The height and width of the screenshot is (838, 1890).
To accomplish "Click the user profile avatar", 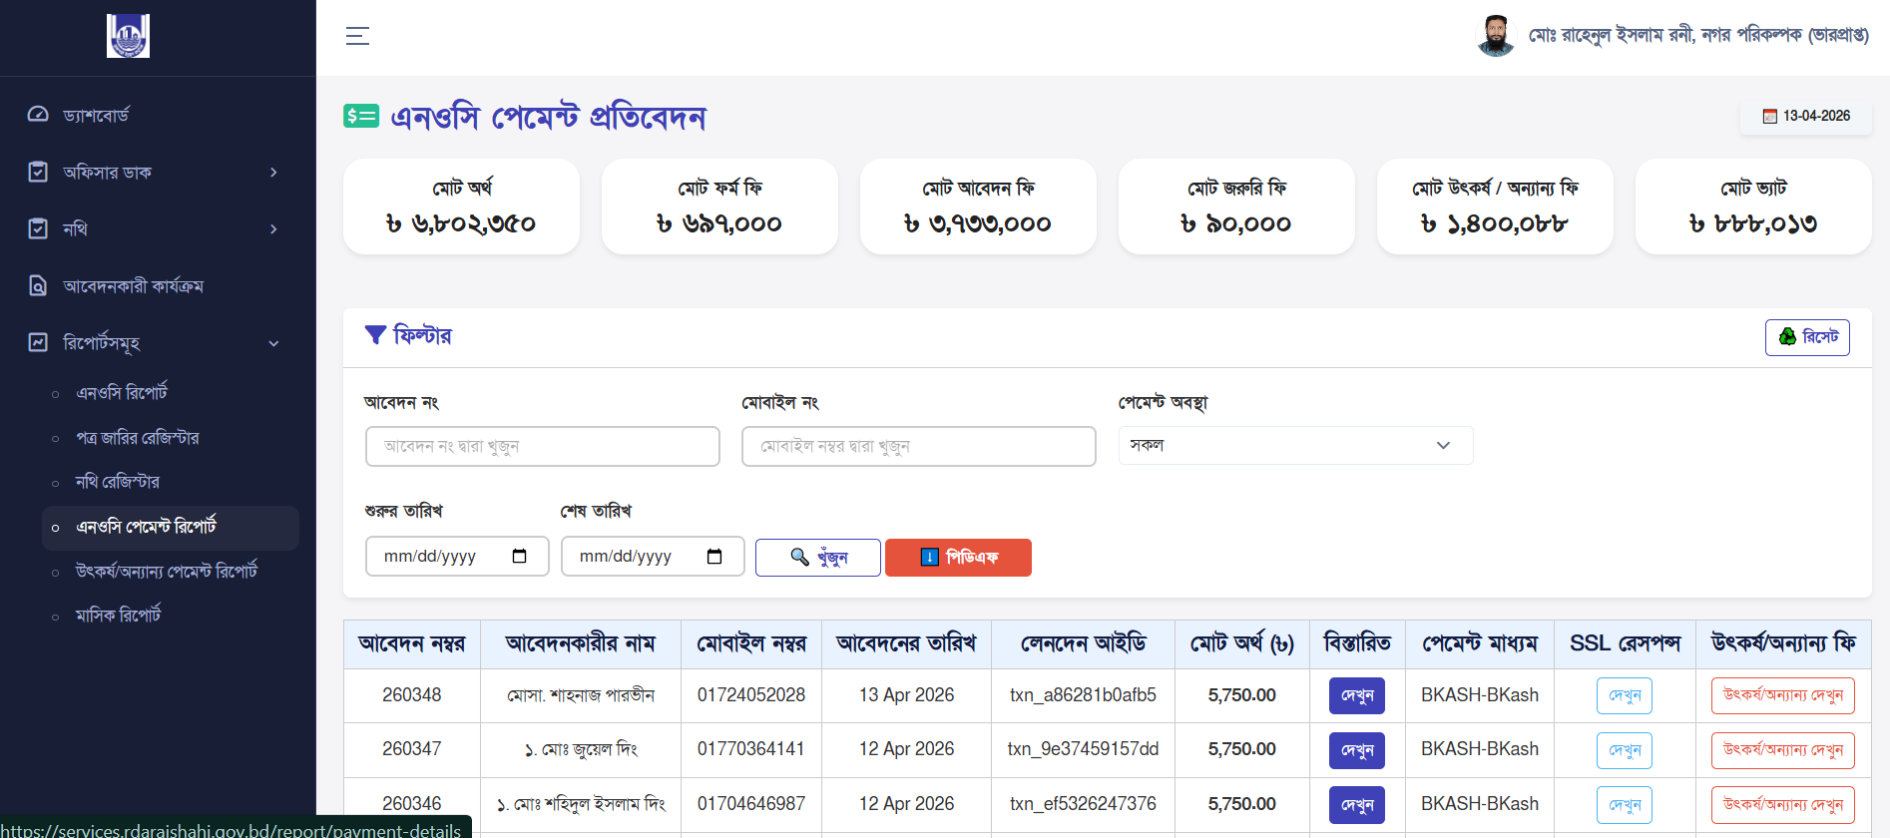I will click(1495, 36).
